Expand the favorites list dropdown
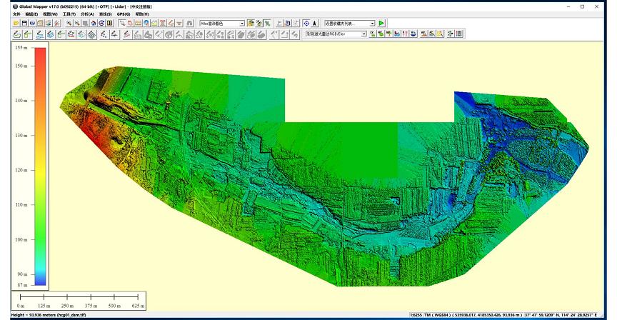This screenshot has width=617, height=320. pos(372,24)
